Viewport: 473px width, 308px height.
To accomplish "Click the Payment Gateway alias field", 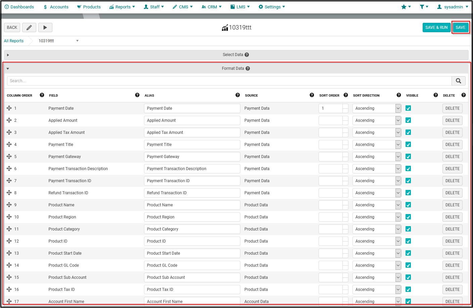I will [192, 157].
